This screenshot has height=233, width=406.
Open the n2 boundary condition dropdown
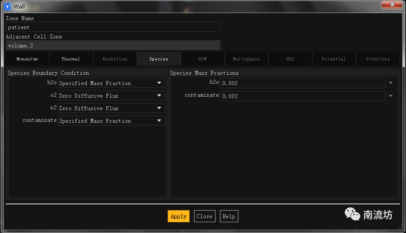(x=111, y=108)
